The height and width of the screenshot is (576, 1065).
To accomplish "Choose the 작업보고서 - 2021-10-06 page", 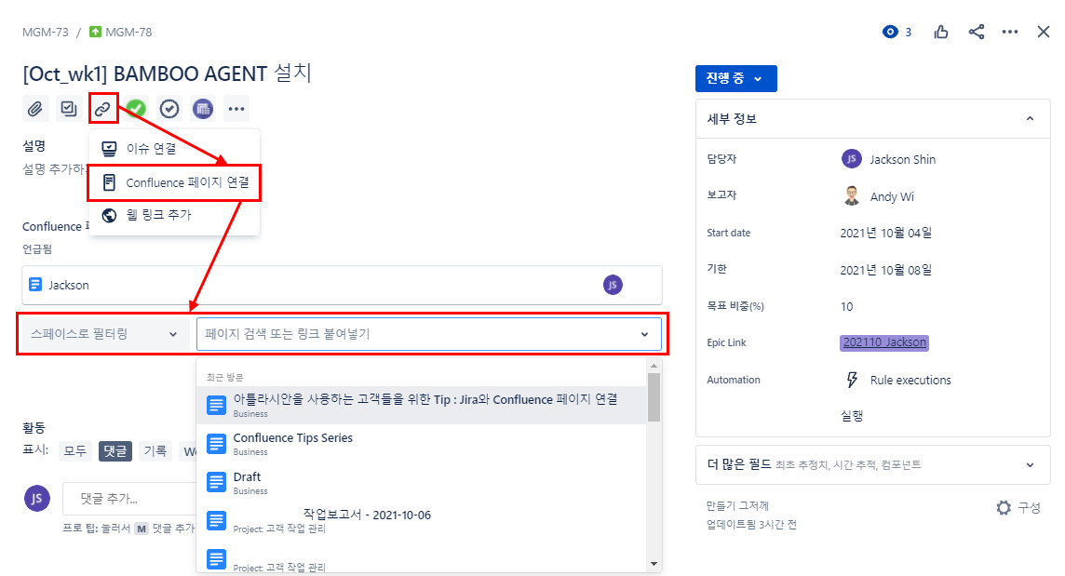I will [x=421, y=521].
